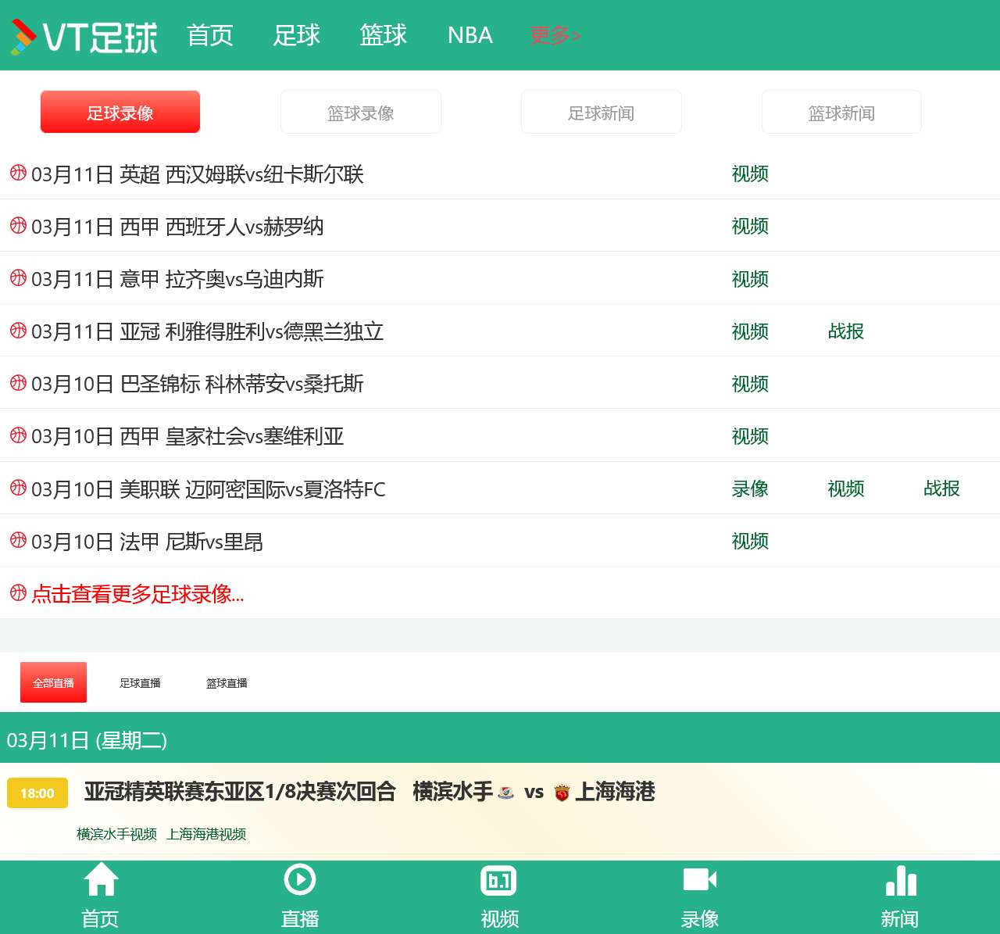Open 03月11日 英超 西汉姆联vs纽卡斯尔联 row

click(x=198, y=174)
